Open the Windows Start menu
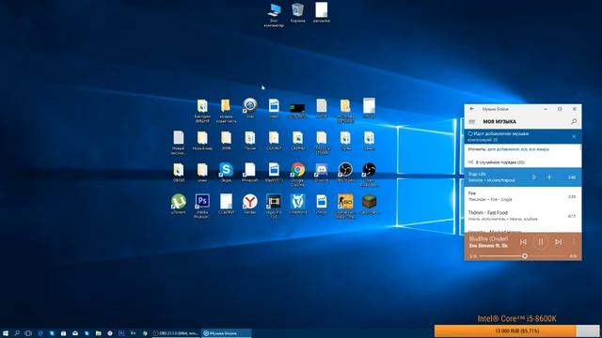 tap(6, 333)
